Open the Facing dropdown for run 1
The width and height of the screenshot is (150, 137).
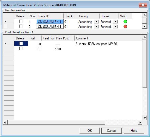coord(97,22)
